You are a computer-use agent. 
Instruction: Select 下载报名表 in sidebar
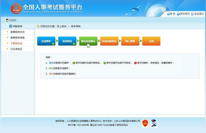[x=16, y=43]
